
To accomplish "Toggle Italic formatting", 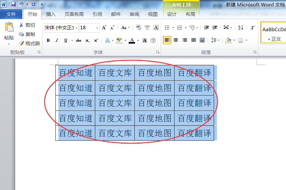I will [57, 40].
